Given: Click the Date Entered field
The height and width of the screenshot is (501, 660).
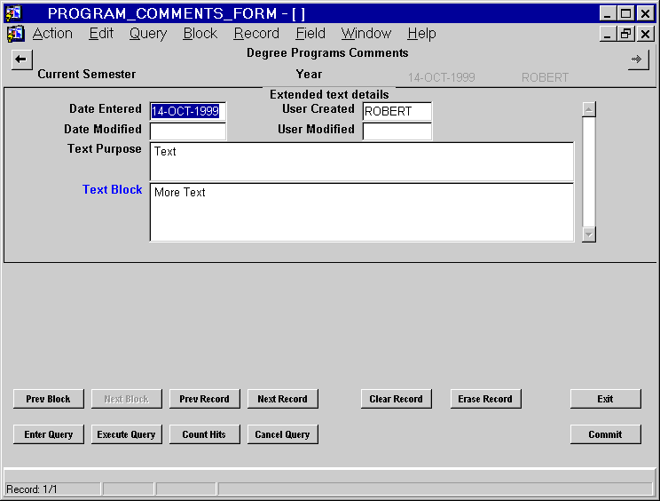Looking at the screenshot, I should [x=188, y=111].
